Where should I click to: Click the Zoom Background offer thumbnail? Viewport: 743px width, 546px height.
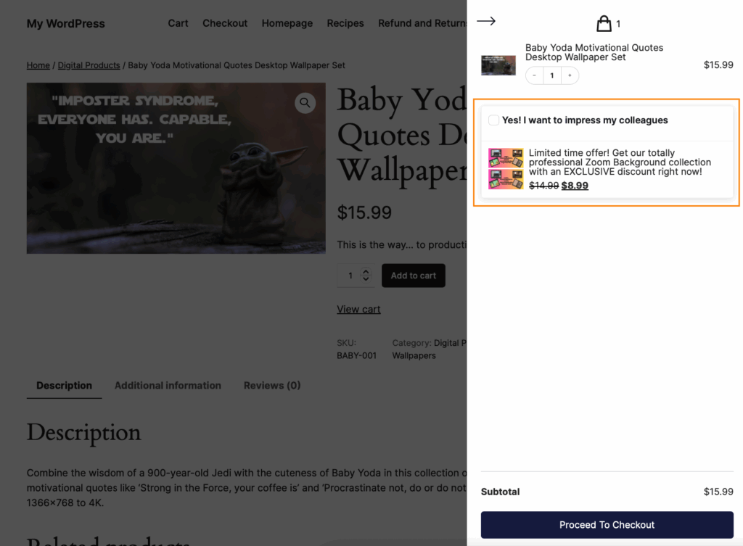tap(506, 169)
